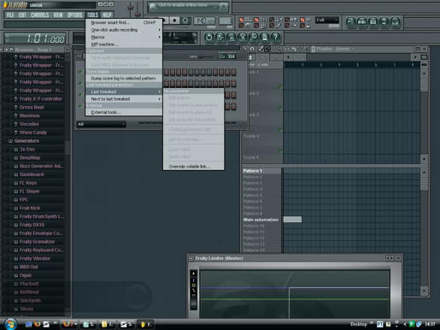440x330 pixels.
Task: Click Override volatile link submenu entry
Action: pos(194,167)
